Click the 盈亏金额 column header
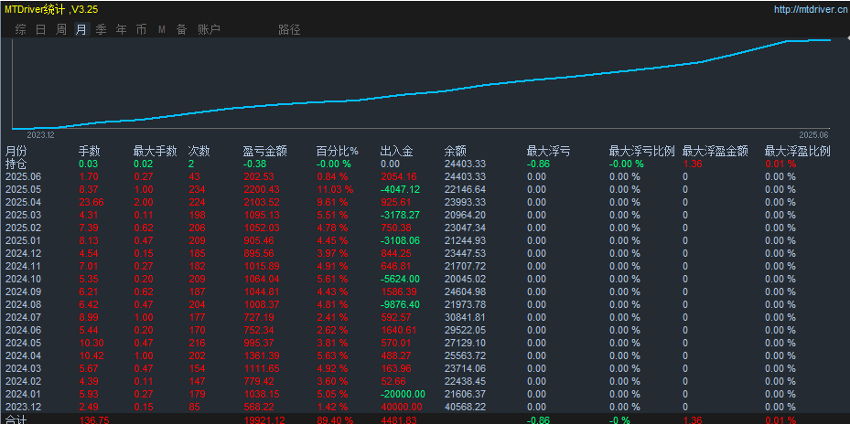850x424 pixels. tap(265, 151)
